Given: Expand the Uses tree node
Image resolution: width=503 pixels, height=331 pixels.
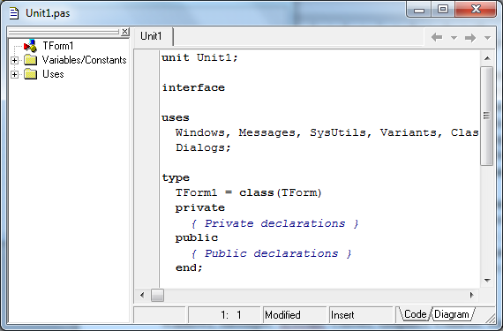Looking at the screenshot, I should coord(14,74).
